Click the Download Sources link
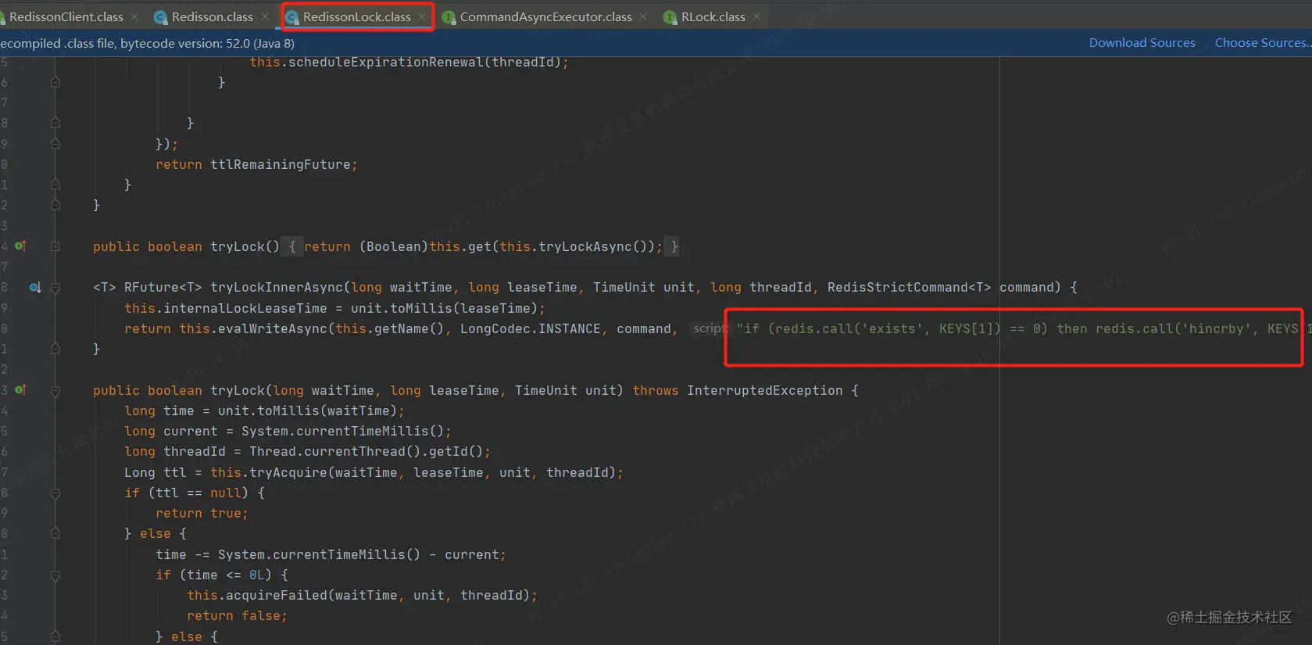Image resolution: width=1312 pixels, height=645 pixels. 1142,43
